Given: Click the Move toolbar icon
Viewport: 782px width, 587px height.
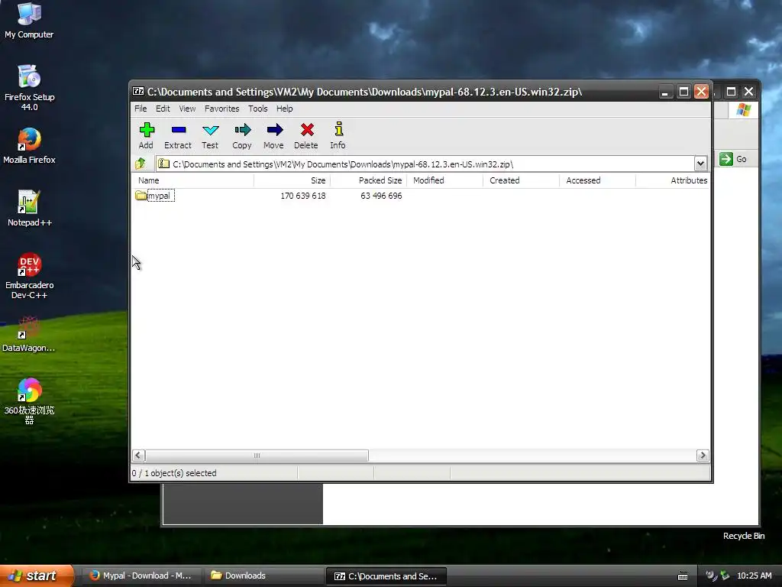Looking at the screenshot, I should tap(274, 135).
